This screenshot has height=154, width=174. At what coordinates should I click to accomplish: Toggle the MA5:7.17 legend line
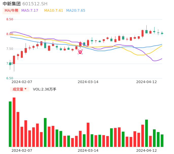pyautogui.click(x=30, y=11)
